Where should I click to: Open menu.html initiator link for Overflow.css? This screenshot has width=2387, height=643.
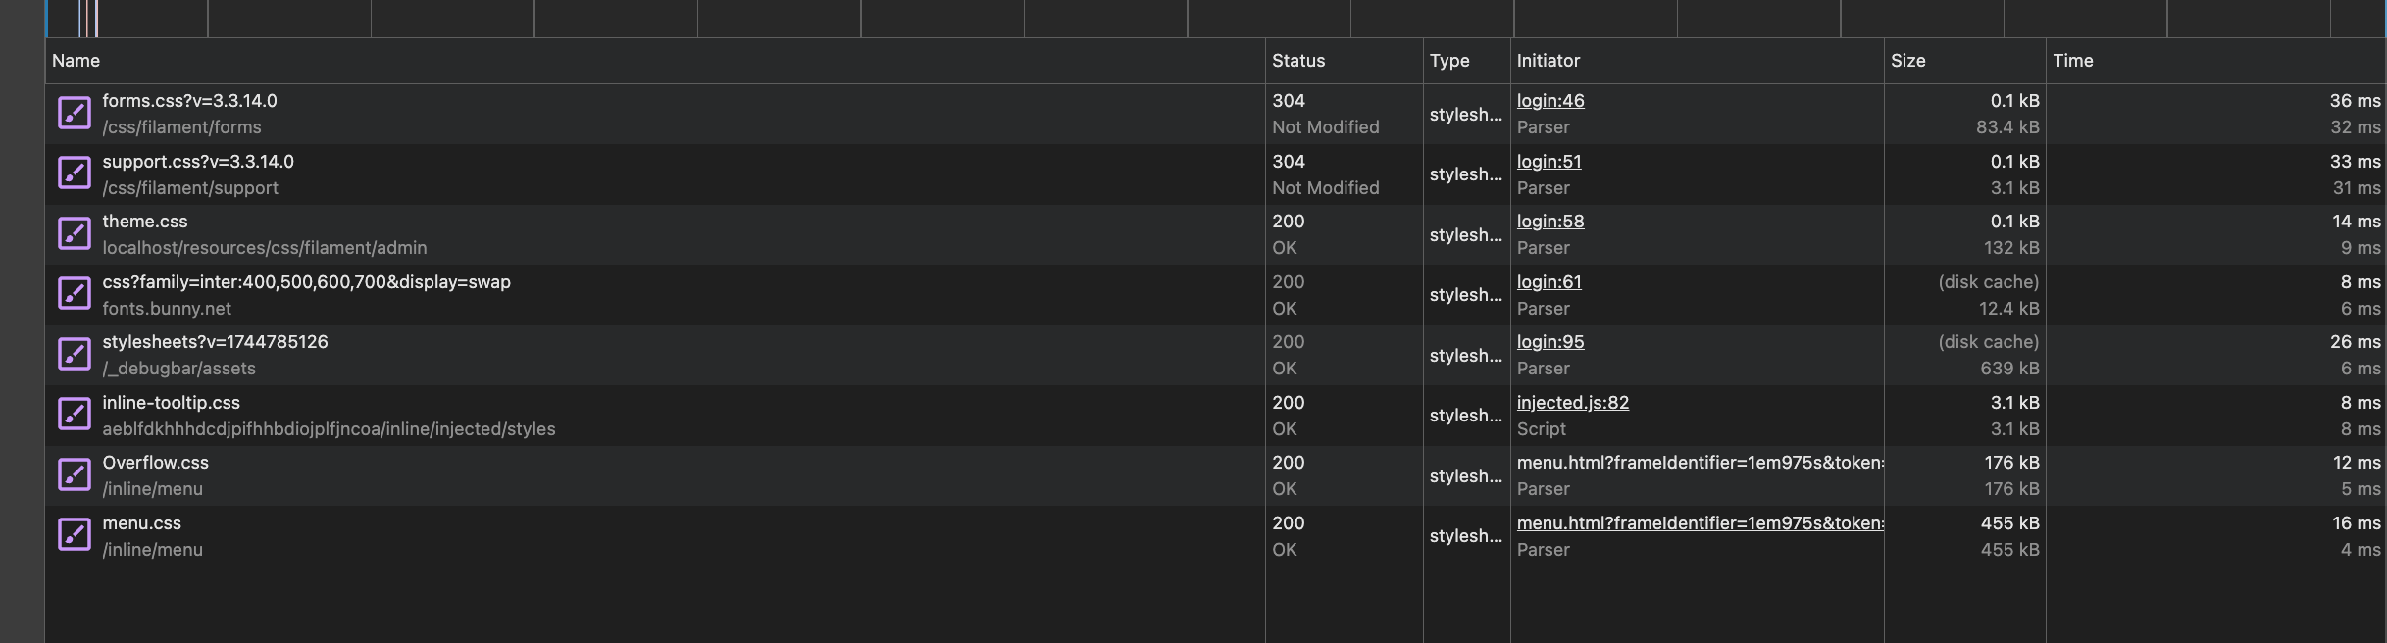click(x=1699, y=463)
